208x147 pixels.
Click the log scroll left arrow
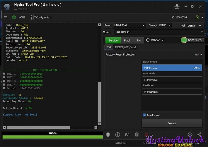[4, 128]
